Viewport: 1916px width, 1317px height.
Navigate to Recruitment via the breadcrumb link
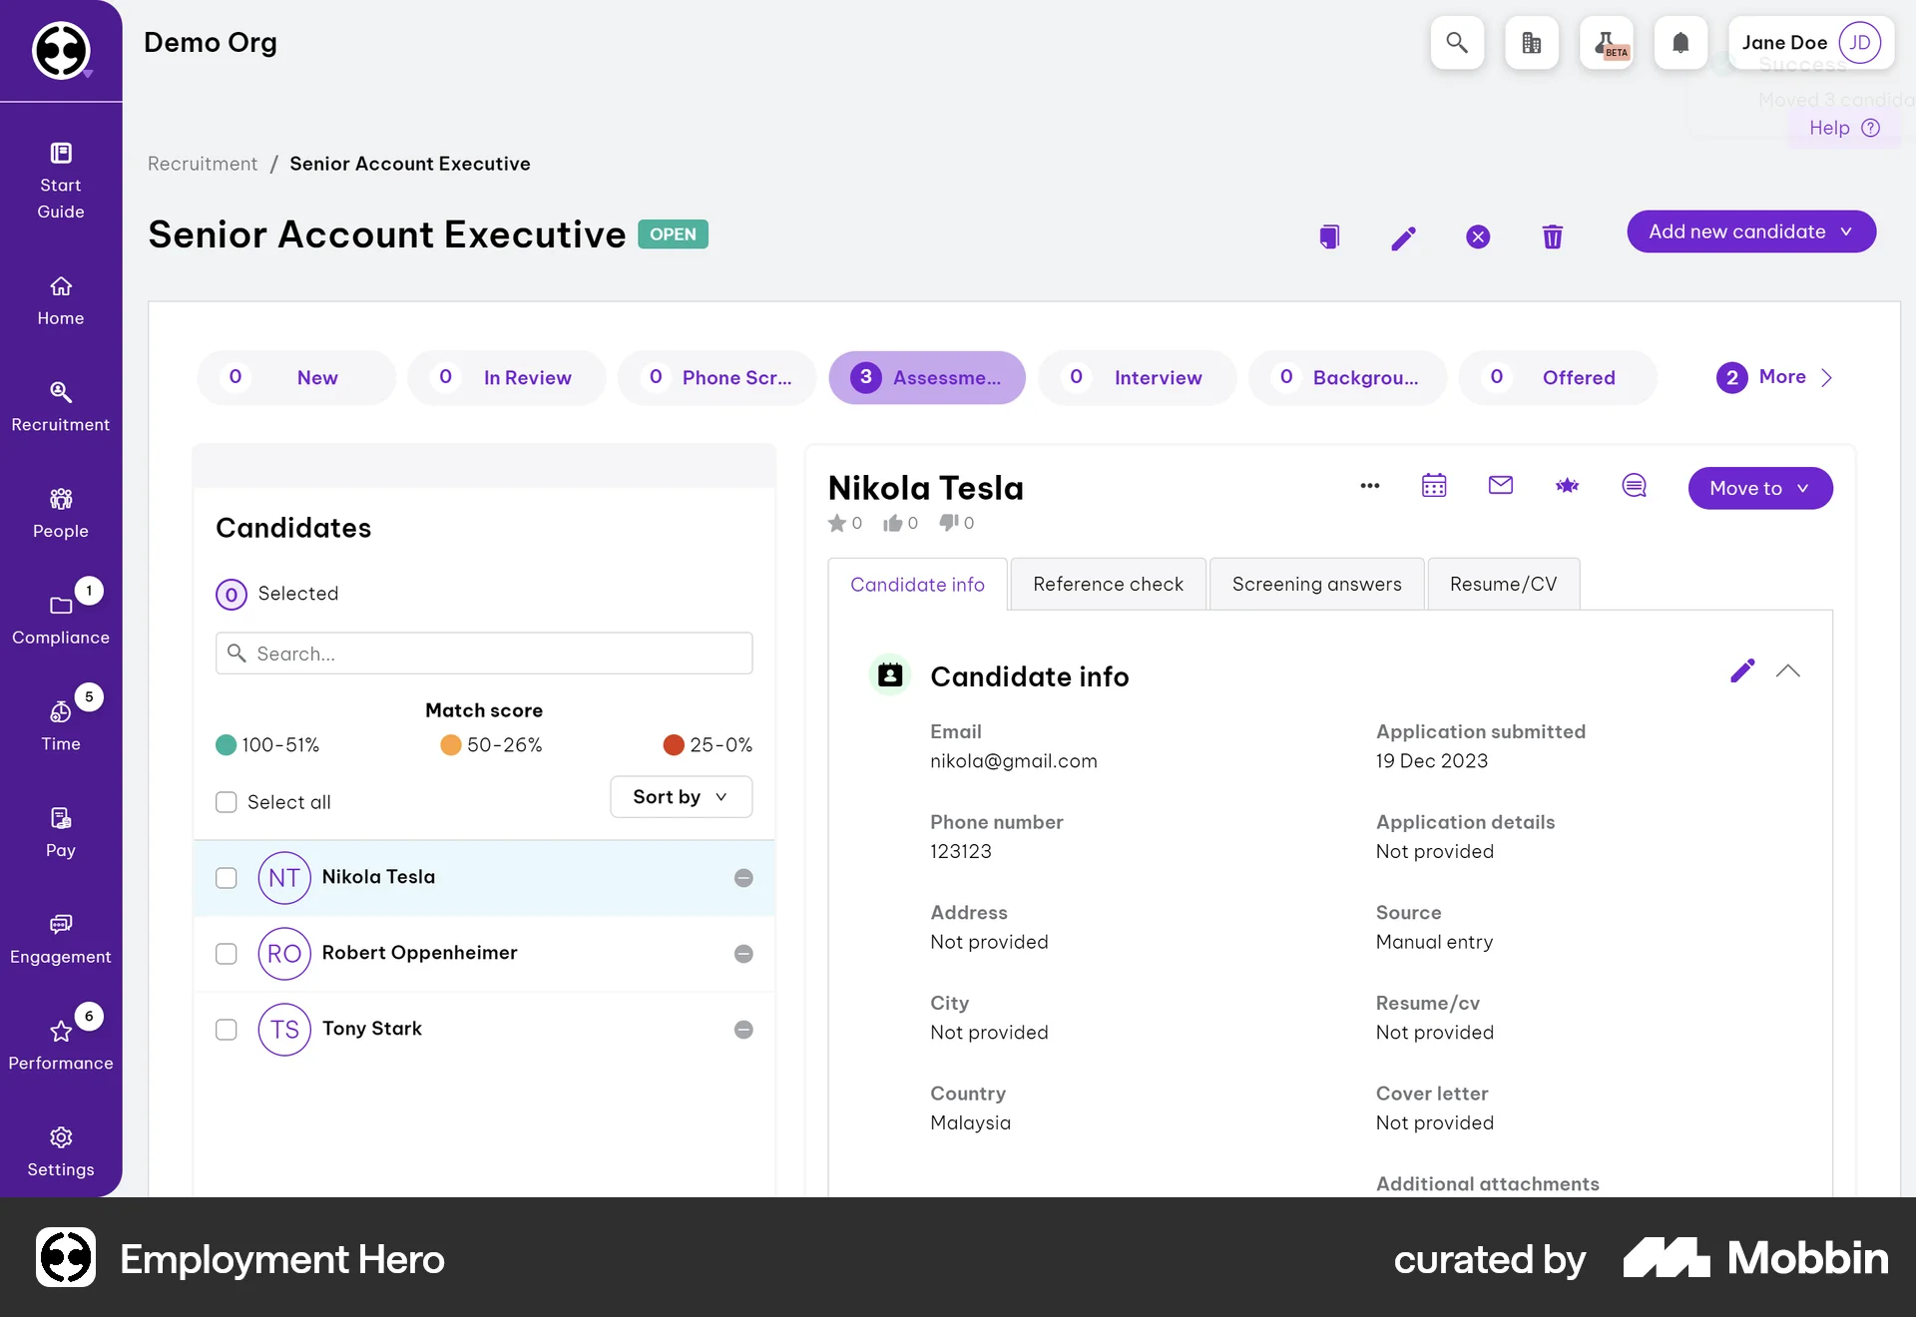click(202, 163)
